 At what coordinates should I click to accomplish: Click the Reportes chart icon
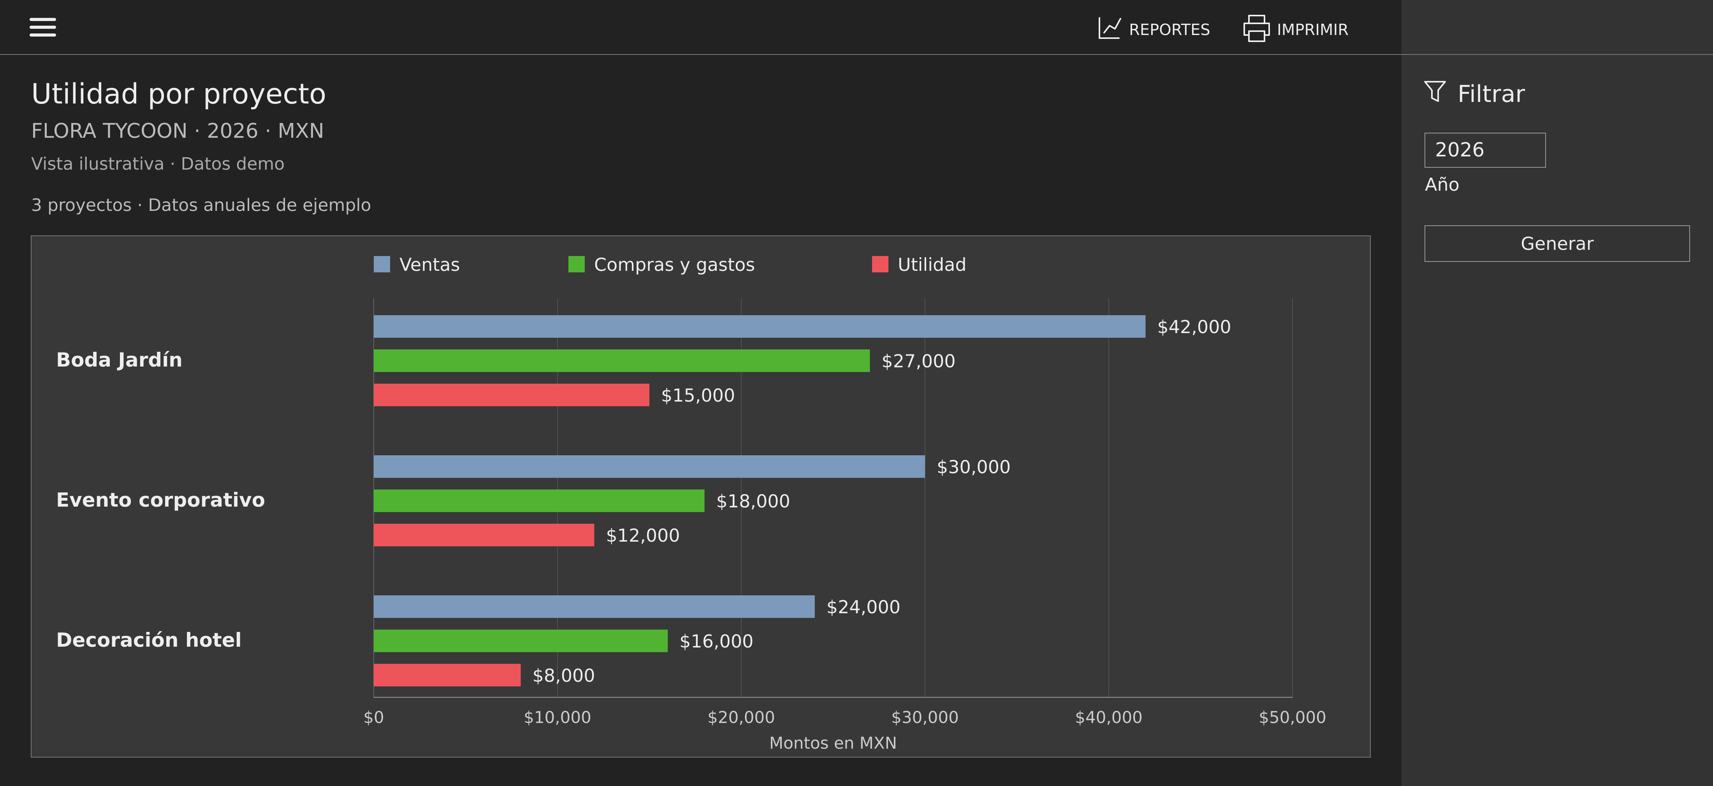tap(1109, 28)
